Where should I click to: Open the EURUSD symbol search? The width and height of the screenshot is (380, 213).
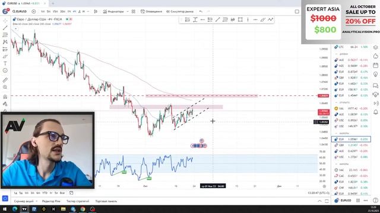[20, 11]
